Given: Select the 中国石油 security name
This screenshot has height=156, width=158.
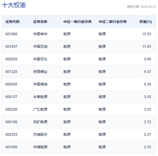Looking at the screenshot, I should (40, 46).
